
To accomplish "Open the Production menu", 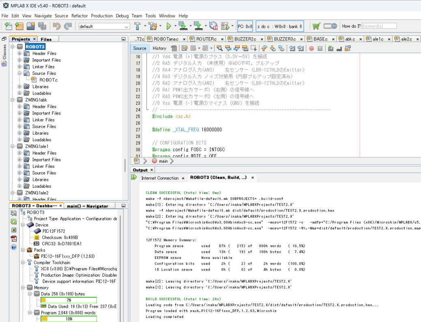I will click(x=102, y=16).
